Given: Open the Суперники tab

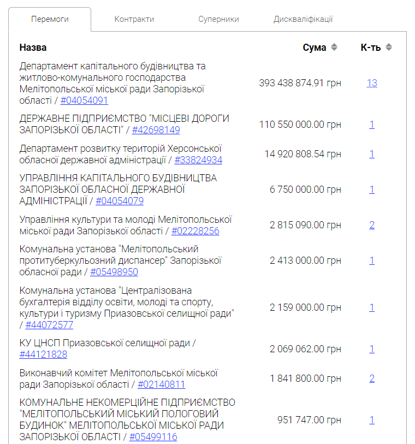Looking at the screenshot, I should [218, 19].
